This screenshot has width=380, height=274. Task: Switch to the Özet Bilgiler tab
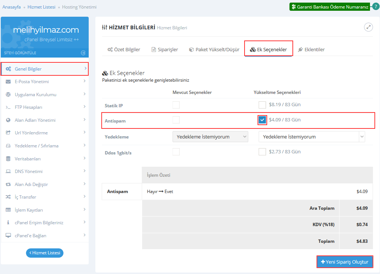click(124, 49)
